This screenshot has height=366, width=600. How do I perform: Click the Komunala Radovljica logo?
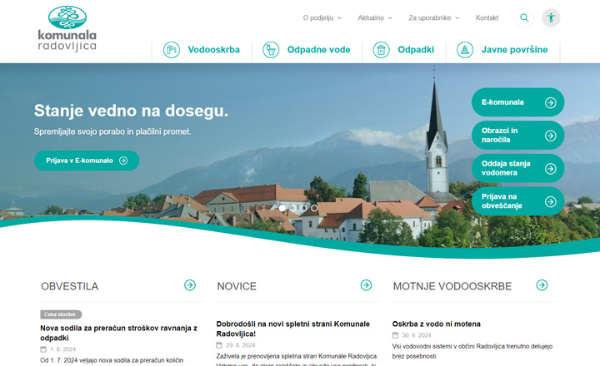pyautogui.click(x=67, y=28)
